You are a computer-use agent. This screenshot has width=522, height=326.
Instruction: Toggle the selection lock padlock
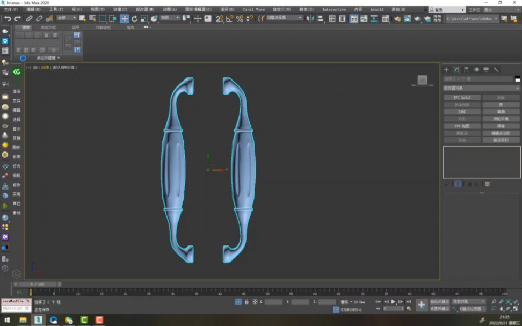click(247, 302)
